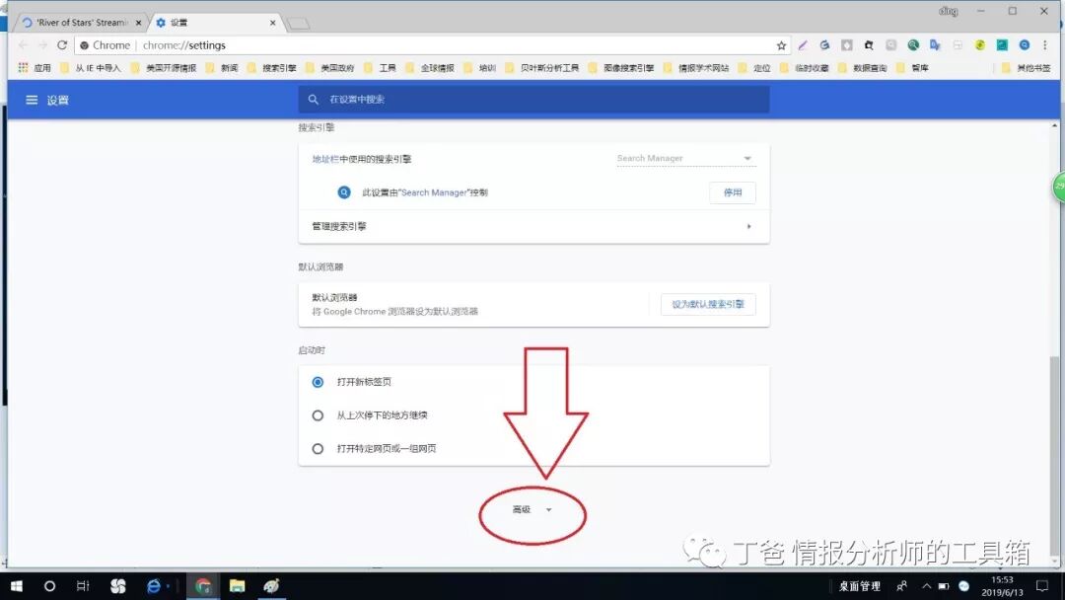Click Chrome icon on taskbar
Screen dimensions: 1065x600
point(202,586)
